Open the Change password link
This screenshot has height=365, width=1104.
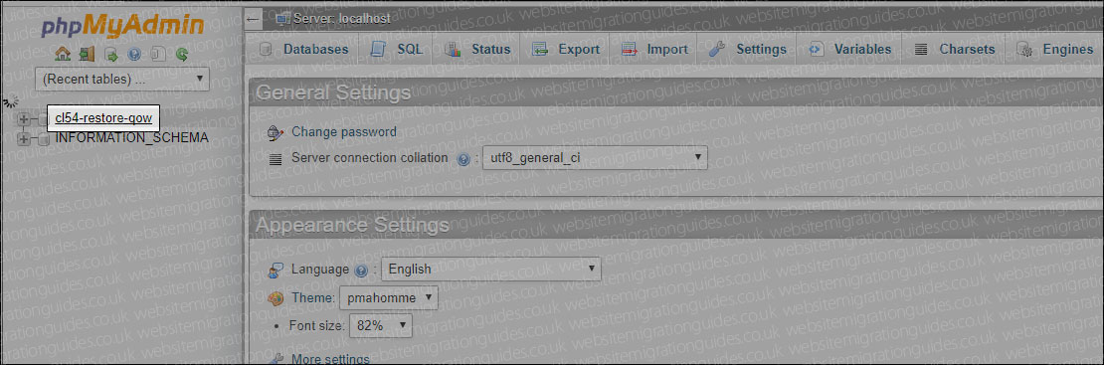(x=343, y=131)
